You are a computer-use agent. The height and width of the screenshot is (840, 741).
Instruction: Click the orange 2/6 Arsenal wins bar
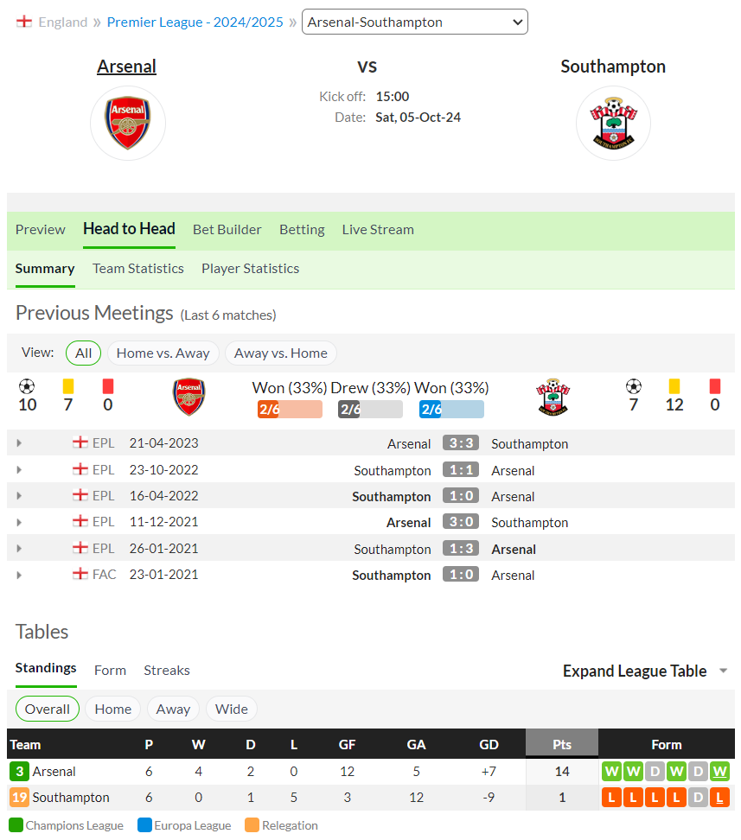pyautogui.click(x=290, y=410)
